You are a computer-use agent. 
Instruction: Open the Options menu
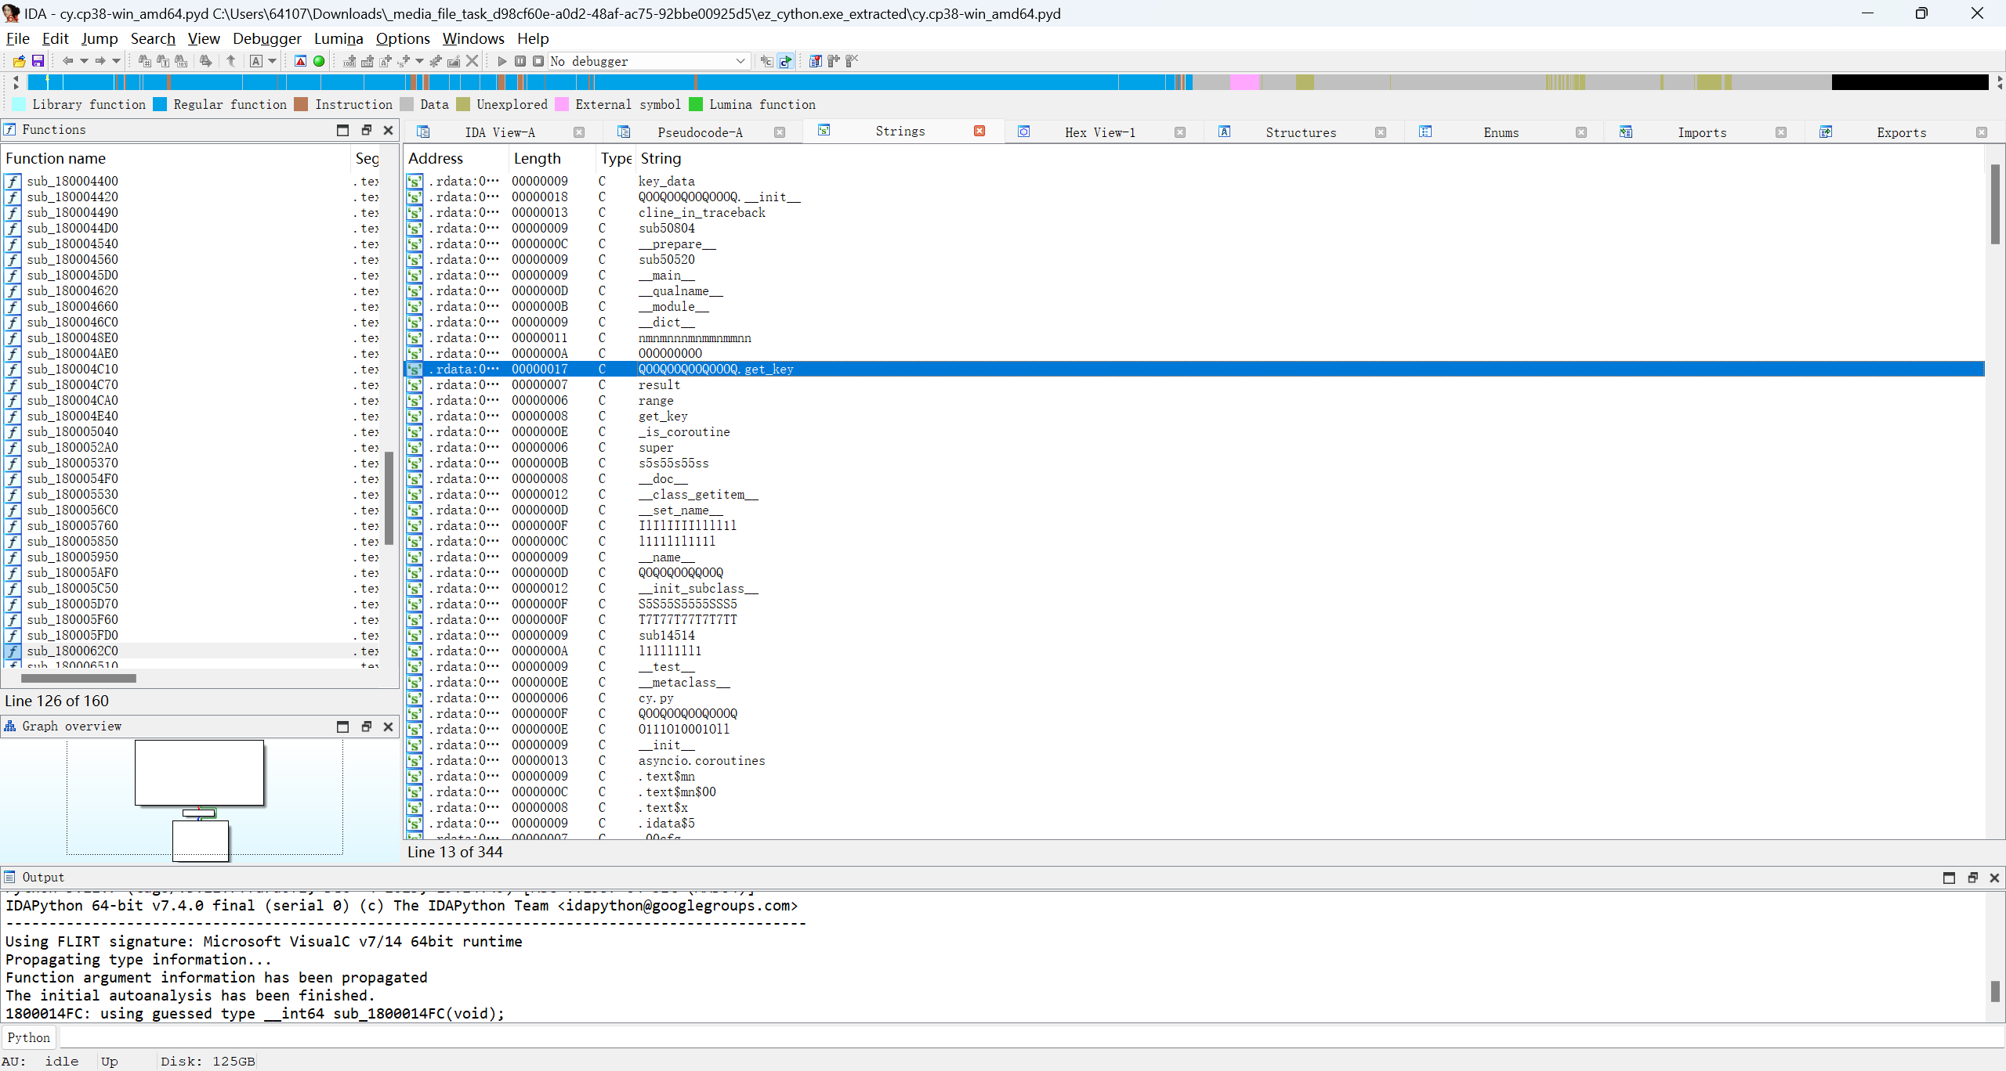coord(403,38)
